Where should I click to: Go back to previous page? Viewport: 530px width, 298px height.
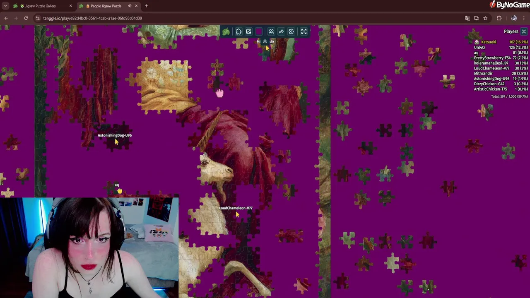click(6, 18)
